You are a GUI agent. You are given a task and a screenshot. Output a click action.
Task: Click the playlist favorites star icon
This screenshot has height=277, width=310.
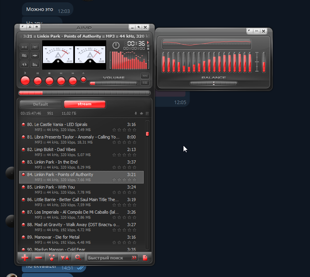click(x=141, y=113)
